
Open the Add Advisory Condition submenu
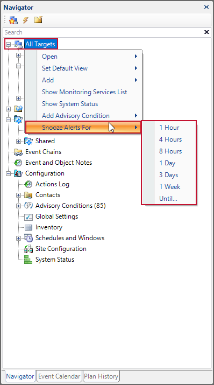click(84, 116)
